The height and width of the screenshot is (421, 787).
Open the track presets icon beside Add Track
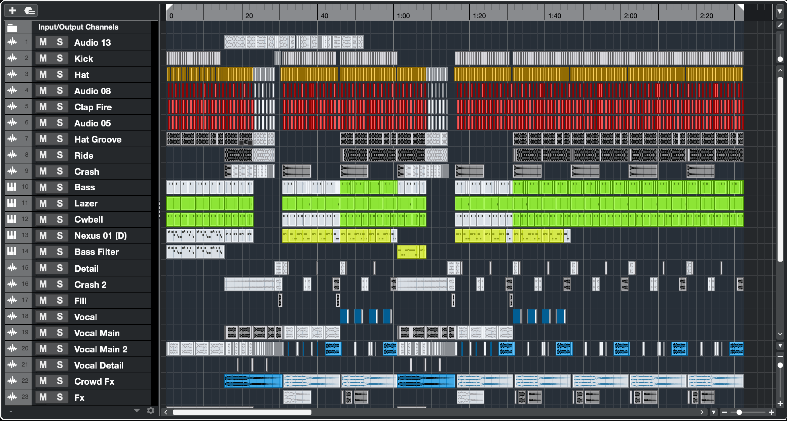pos(30,11)
